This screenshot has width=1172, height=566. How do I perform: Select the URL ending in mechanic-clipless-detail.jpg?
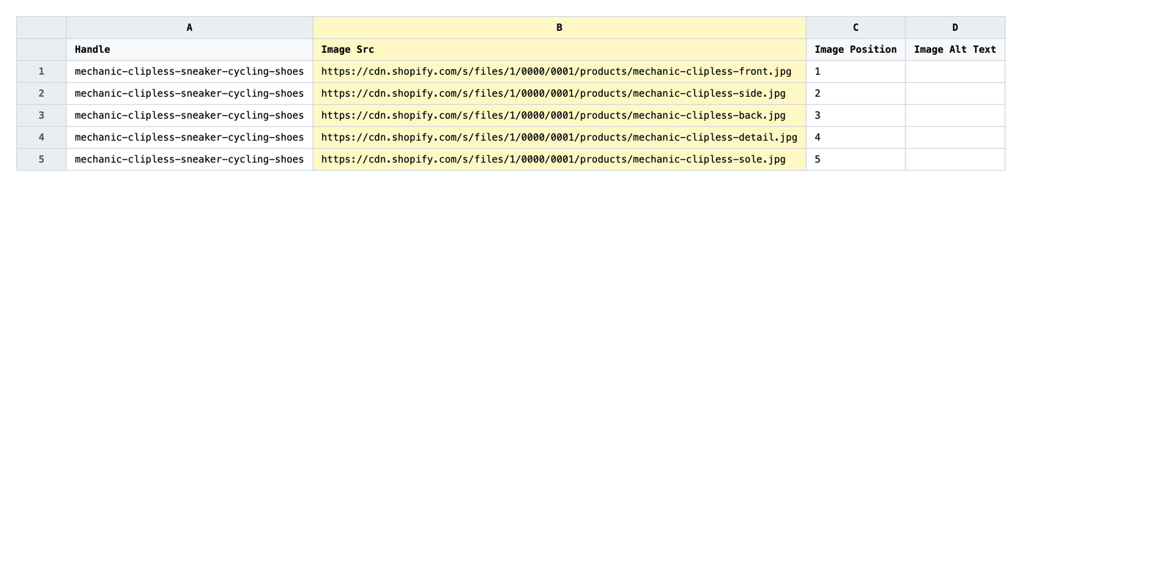559,138
